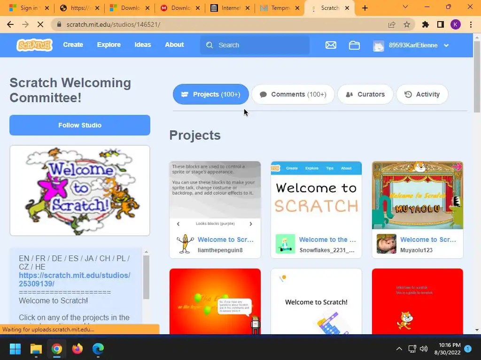The image size is (481, 360).
Task: Open the red Scratch cat project thumbnail
Action: tap(418, 301)
